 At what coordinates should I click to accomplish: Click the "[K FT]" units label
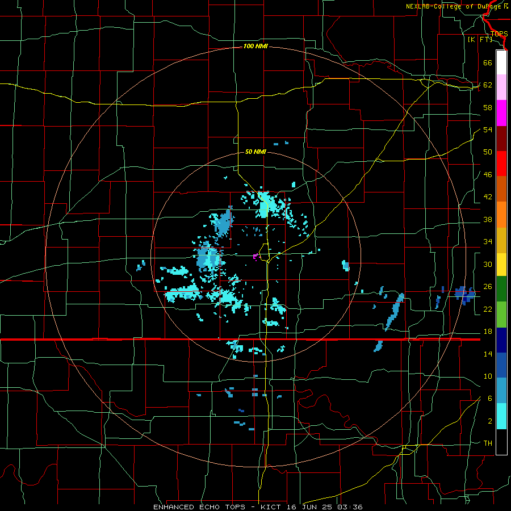tap(480, 39)
